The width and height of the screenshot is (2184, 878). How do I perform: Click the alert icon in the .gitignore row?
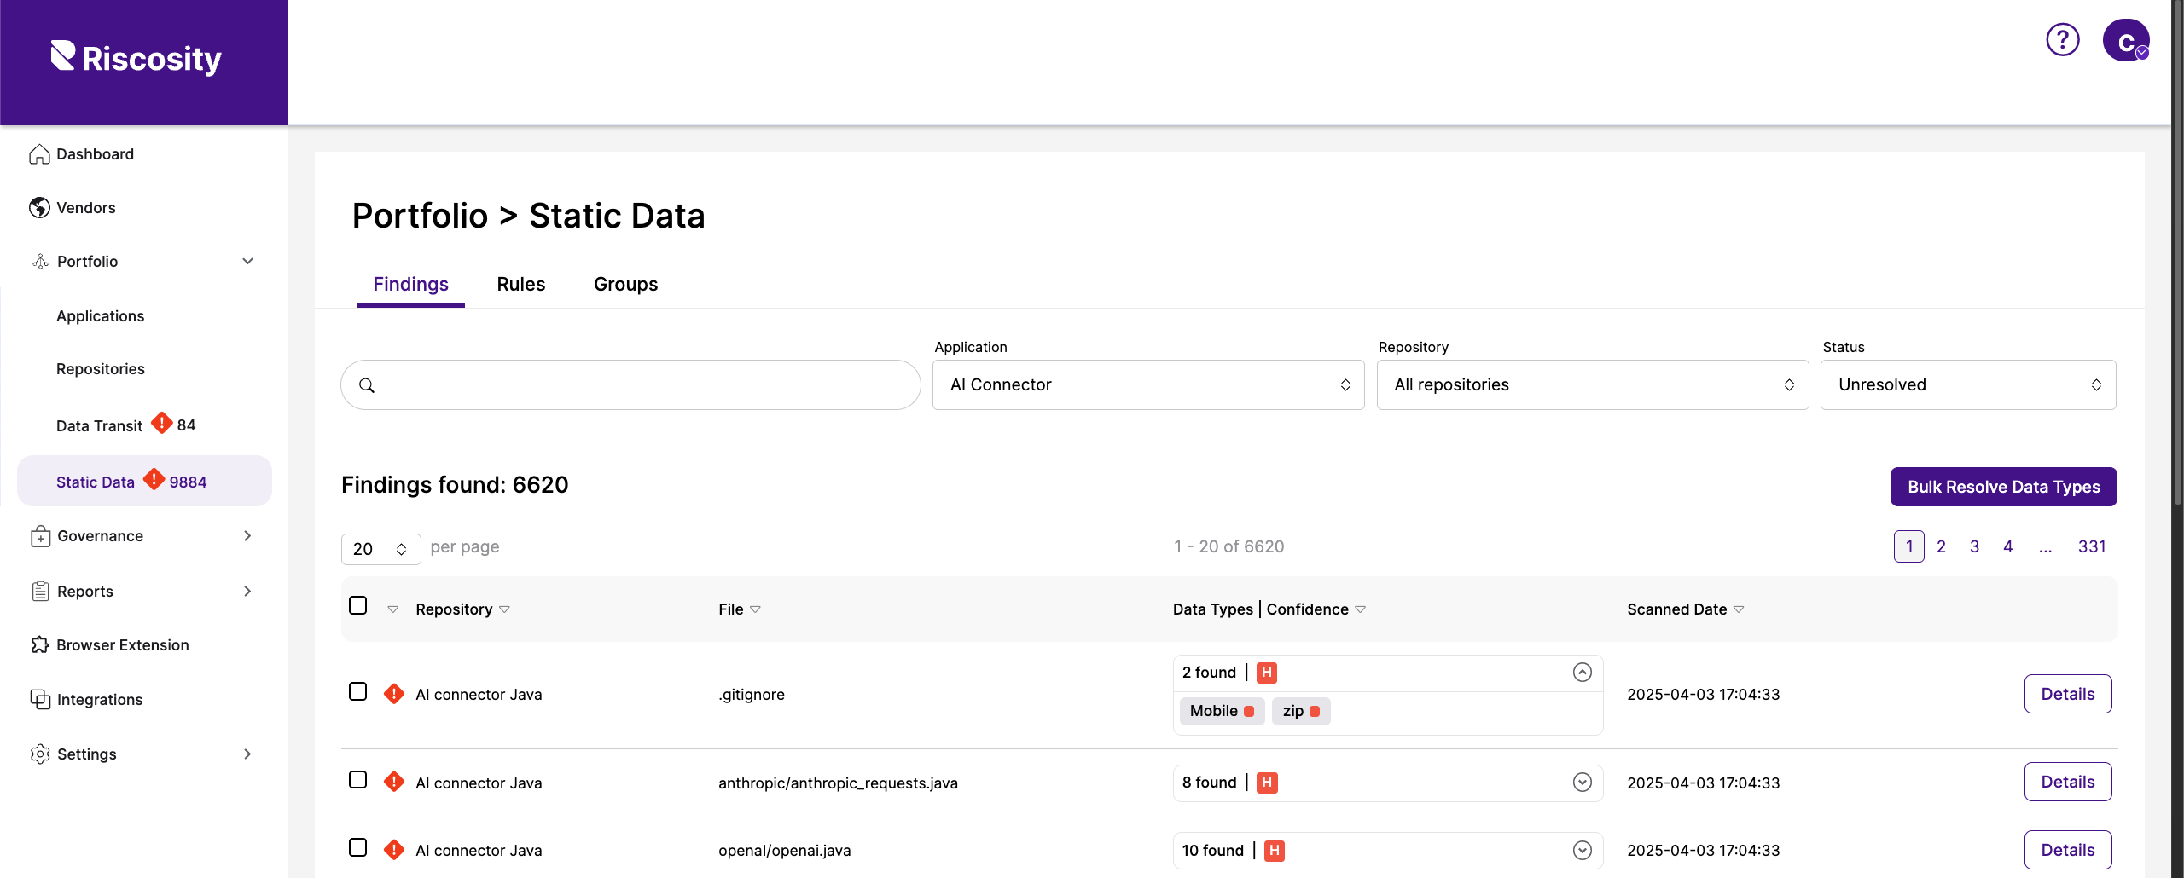tap(394, 694)
